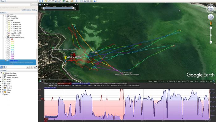Open time slider options wrench icon
216x122 pixels.
coord(75,5)
